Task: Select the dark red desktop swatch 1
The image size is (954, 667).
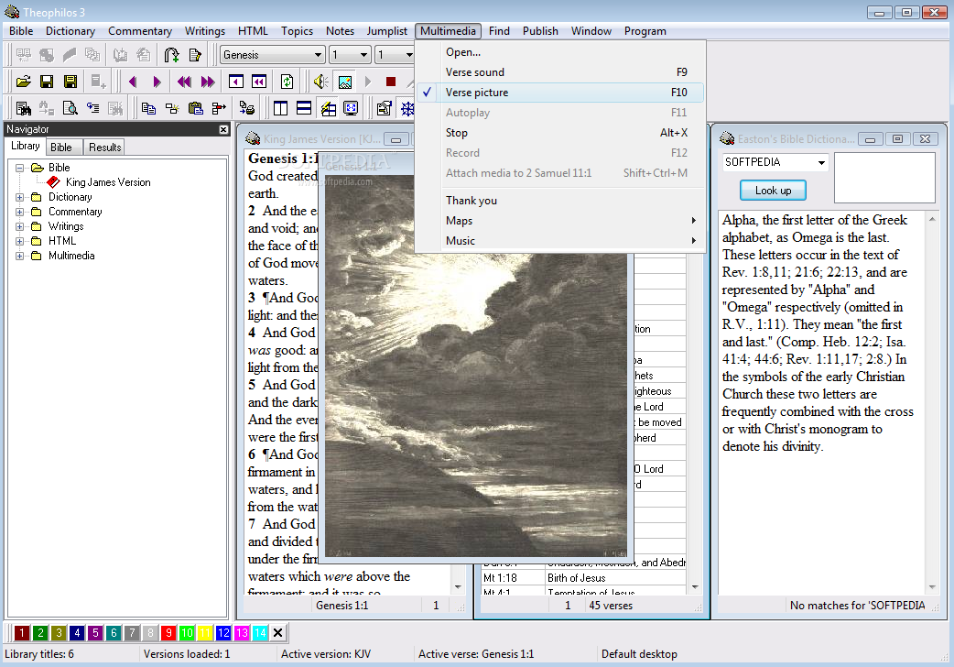Action: pos(22,633)
